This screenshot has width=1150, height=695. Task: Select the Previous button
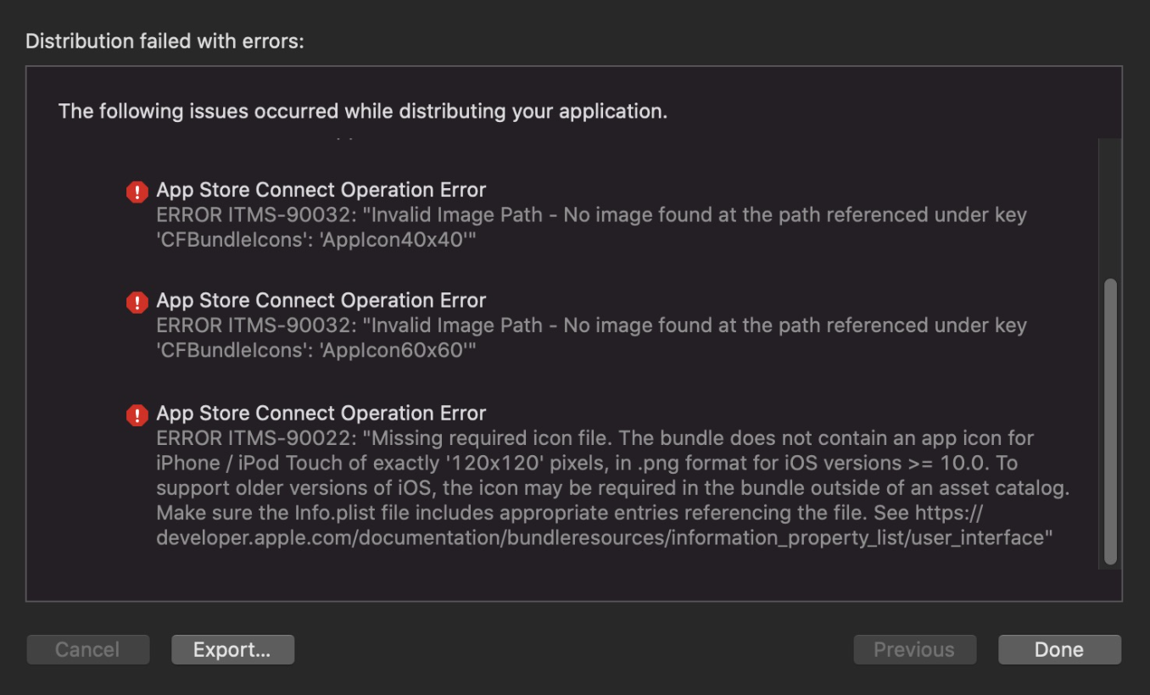[x=914, y=649]
